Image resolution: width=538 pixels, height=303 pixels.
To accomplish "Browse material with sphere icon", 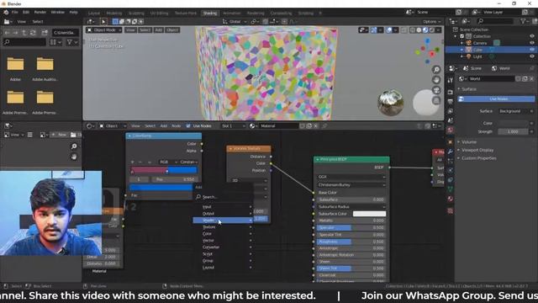I will [253, 125].
